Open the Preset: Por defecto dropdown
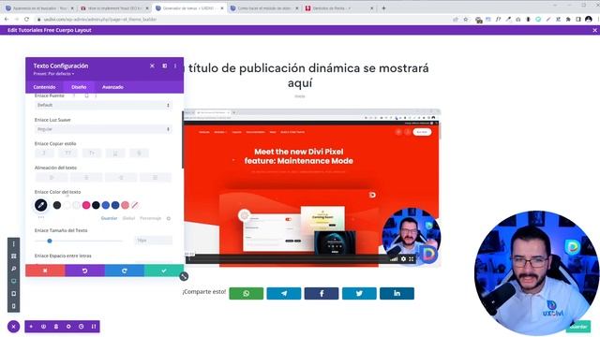This screenshot has width=600, height=337. coord(53,74)
